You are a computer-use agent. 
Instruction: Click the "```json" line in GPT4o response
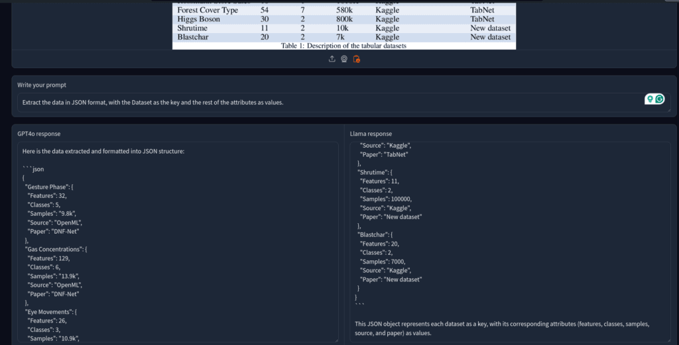click(33, 169)
